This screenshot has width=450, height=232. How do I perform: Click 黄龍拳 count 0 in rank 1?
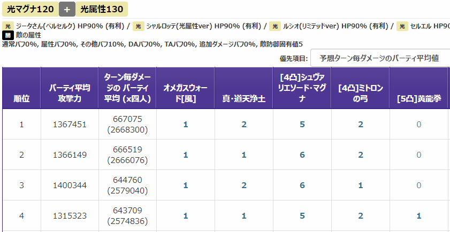(x=419, y=125)
